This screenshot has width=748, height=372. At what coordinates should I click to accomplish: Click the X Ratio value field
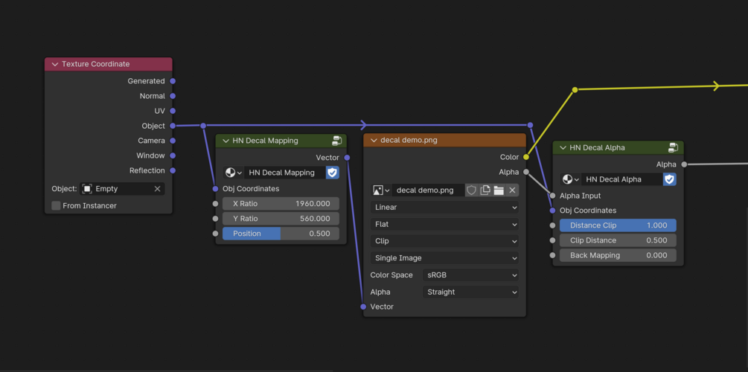click(281, 204)
